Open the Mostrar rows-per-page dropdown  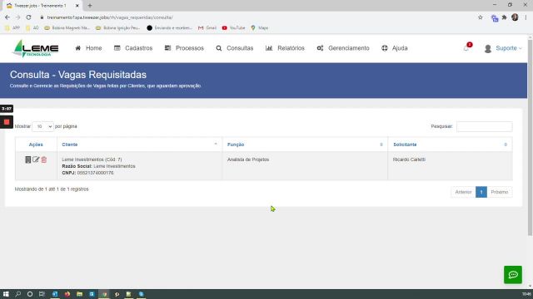tap(42, 126)
